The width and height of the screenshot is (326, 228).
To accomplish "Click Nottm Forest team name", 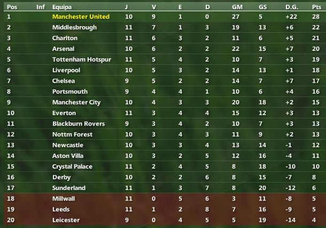I will click(70, 134).
